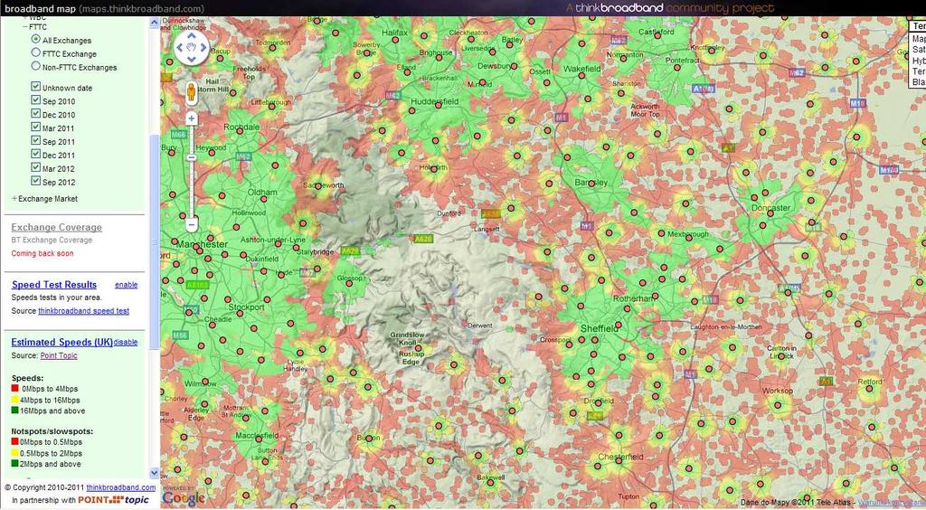
Task: Pan the map up with the arrow
Action: [192, 35]
